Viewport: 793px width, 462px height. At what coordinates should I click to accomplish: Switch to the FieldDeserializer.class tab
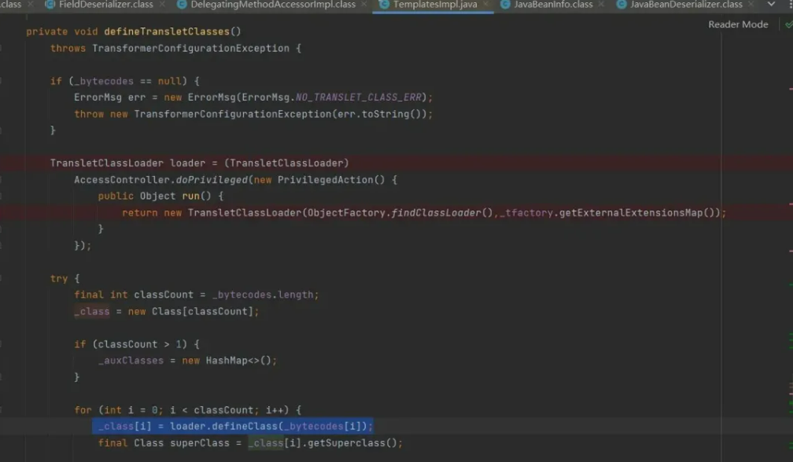105,5
